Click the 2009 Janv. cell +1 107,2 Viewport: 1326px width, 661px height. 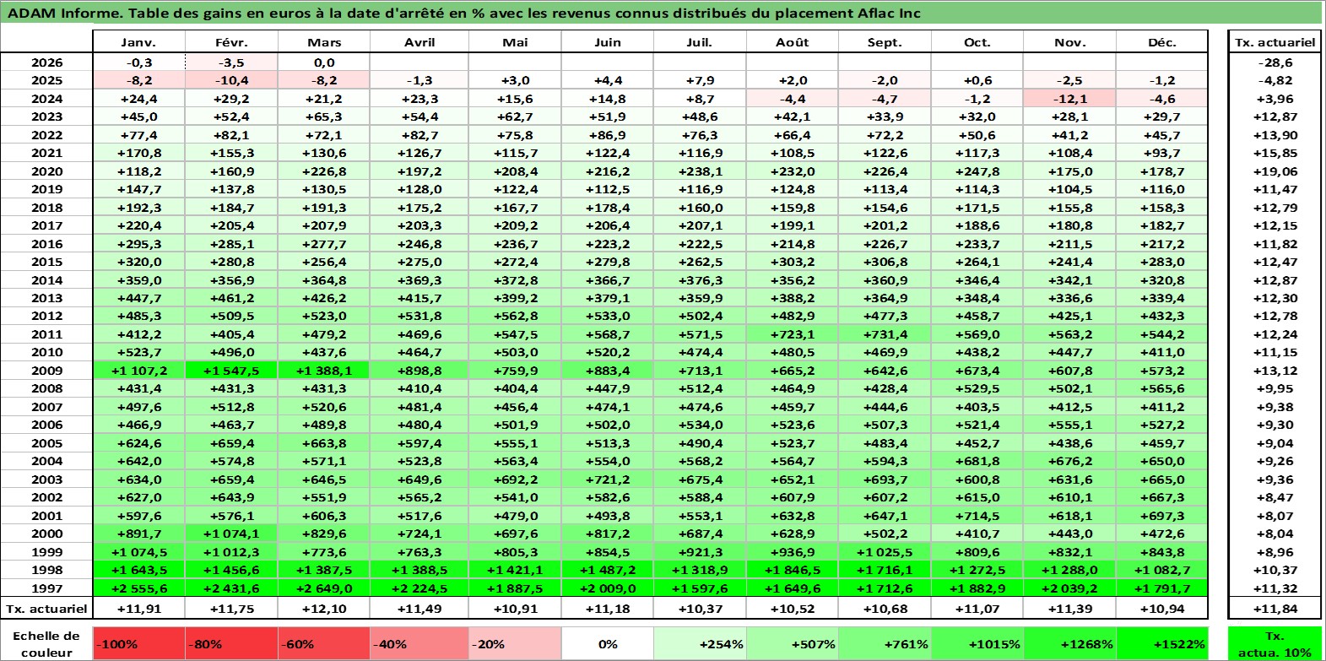pyautogui.click(x=138, y=371)
